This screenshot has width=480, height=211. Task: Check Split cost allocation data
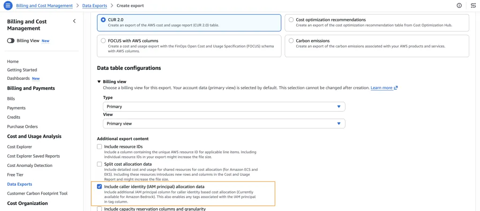99,164
